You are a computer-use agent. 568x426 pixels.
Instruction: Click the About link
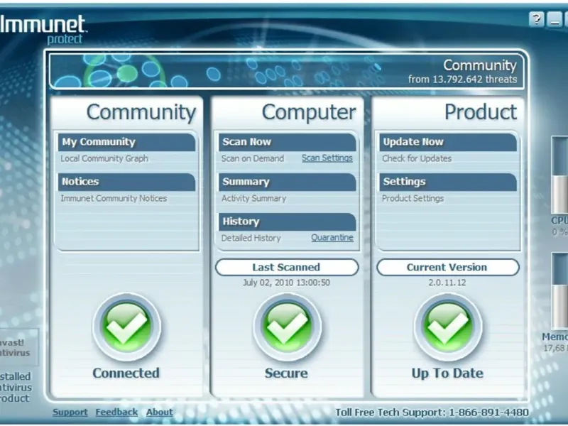159,413
